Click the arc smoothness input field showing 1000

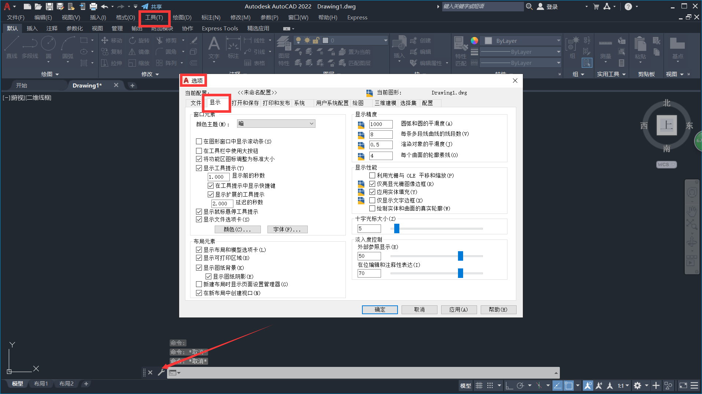(x=380, y=124)
